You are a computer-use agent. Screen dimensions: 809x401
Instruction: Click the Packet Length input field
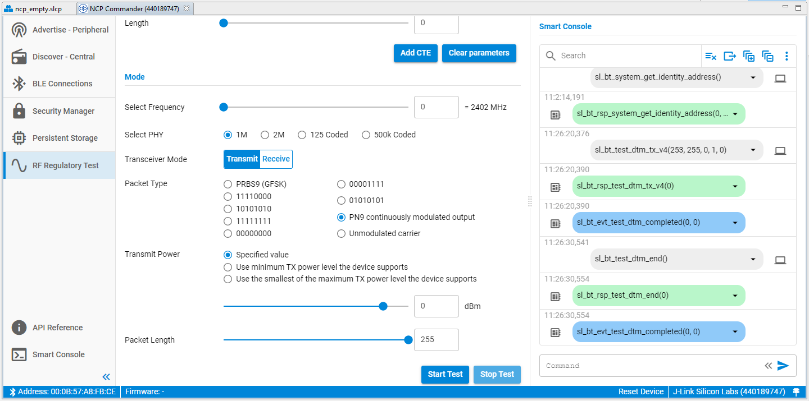pos(436,340)
